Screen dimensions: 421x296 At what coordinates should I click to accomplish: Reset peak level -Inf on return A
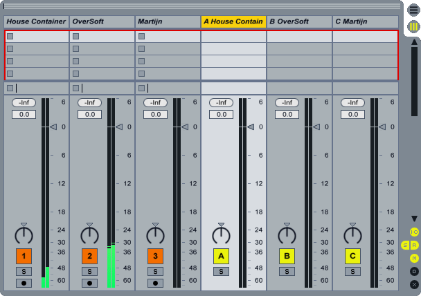(x=221, y=102)
